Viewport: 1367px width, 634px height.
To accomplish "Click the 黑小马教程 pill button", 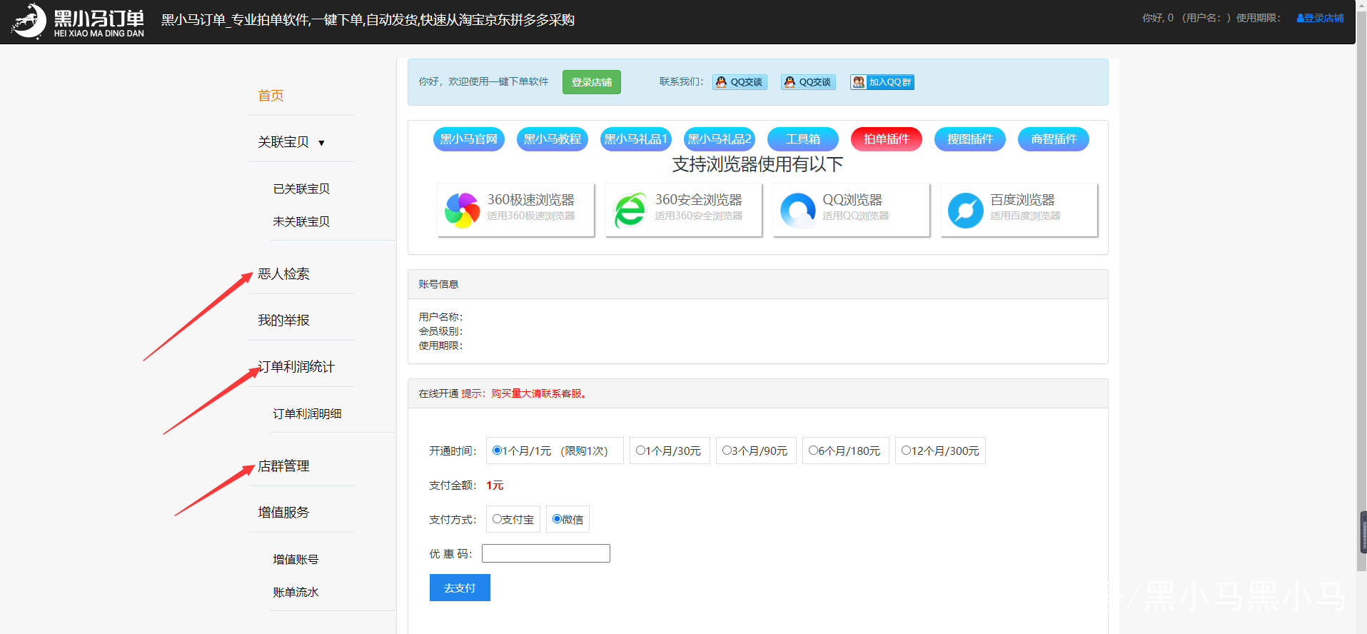I will [553, 139].
